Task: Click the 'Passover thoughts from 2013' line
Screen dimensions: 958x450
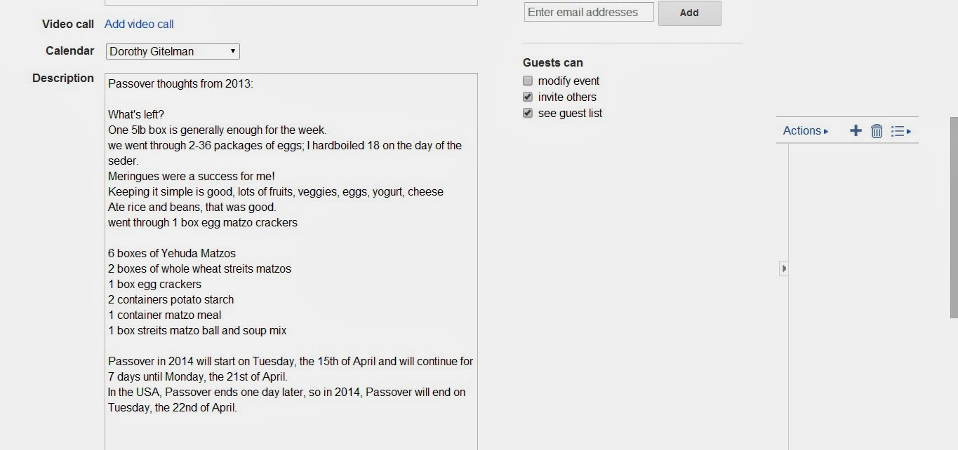Action: click(180, 83)
